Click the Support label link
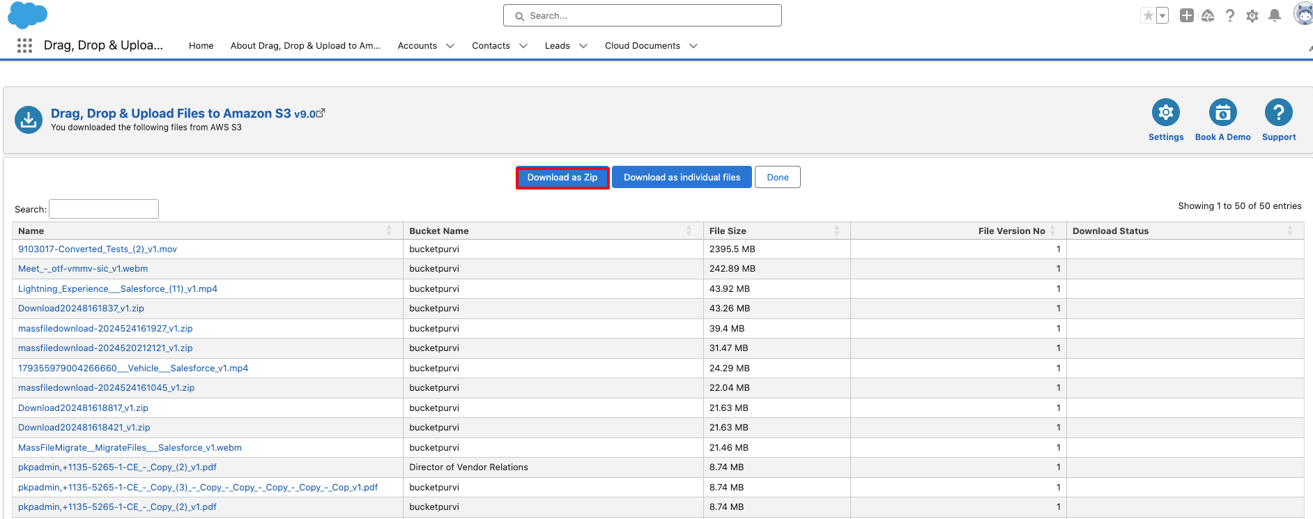The width and height of the screenshot is (1313, 519). (1279, 137)
